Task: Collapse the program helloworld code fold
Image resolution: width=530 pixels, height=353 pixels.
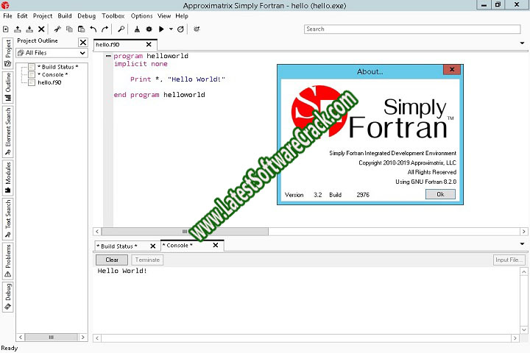Action: pyautogui.click(x=108, y=56)
